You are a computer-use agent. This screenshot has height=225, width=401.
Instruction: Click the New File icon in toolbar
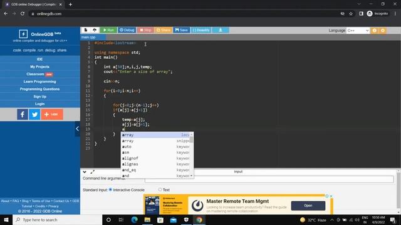pyautogui.click(x=86, y=30)
